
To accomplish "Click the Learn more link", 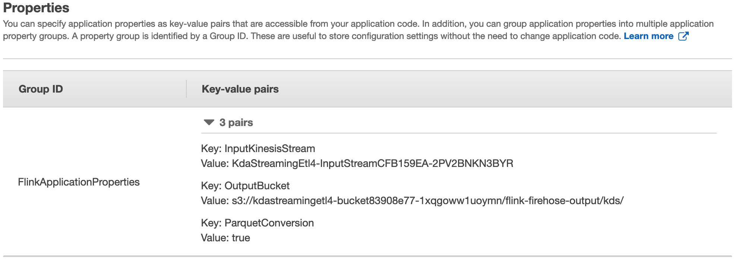I will click(649, 36).
